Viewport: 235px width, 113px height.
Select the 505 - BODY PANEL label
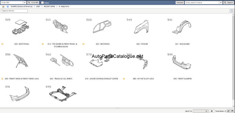[x=22, y=44]
